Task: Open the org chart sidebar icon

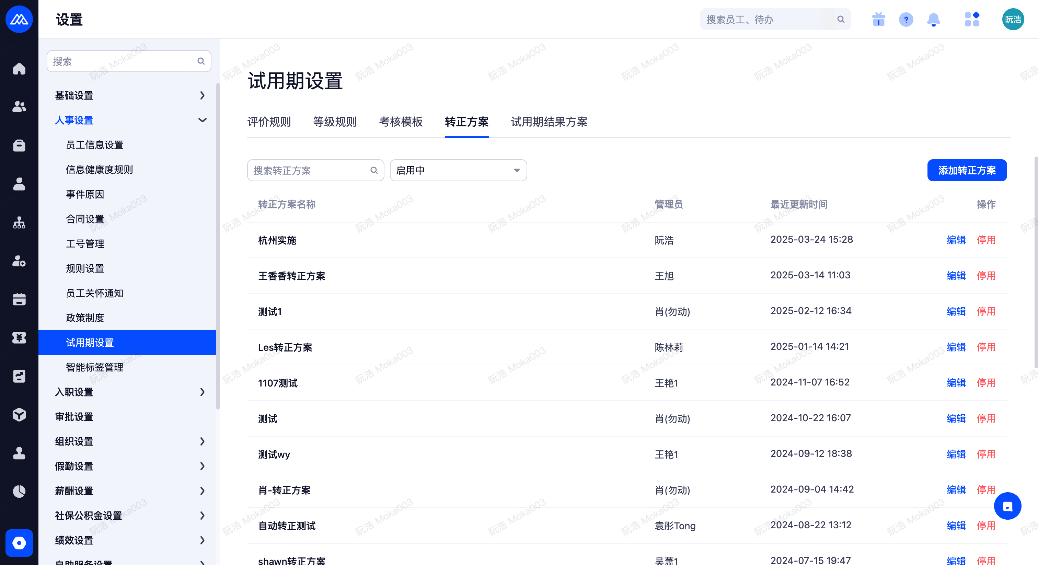Action: click(x=19, y=223)
